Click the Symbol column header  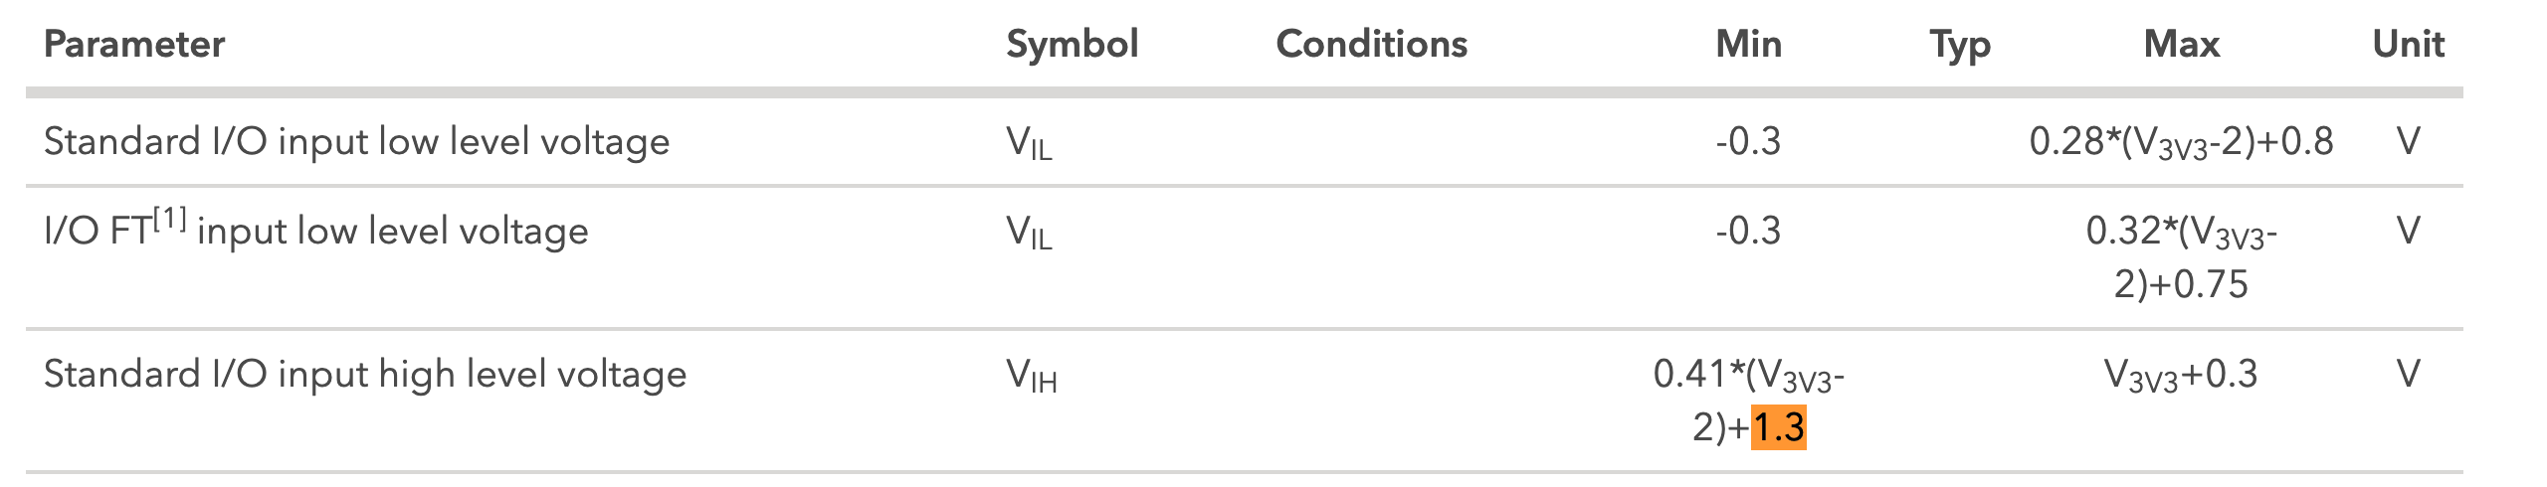tap(1073, 45)
